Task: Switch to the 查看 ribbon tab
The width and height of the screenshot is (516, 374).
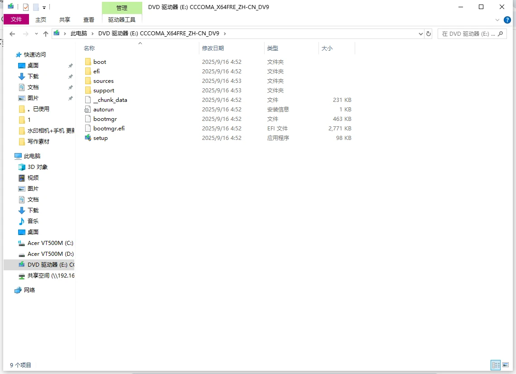Action: coord(88,19)
